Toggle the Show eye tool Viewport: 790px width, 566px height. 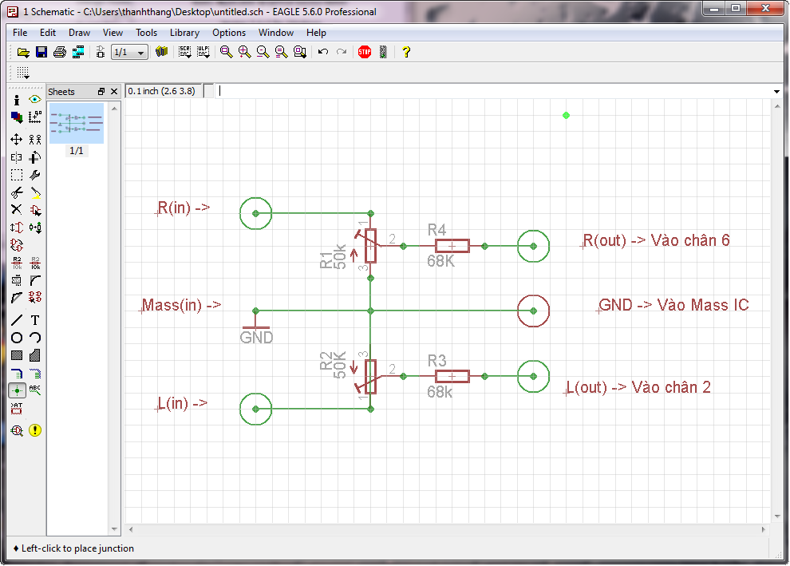[x=35, y=100]
